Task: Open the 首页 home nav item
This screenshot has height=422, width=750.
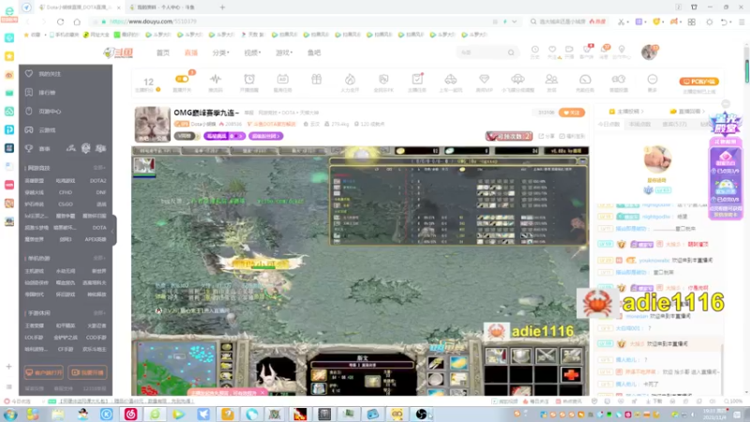Action: point(162,53)
